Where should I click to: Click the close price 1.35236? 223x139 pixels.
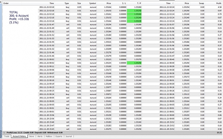click(186, 25)
